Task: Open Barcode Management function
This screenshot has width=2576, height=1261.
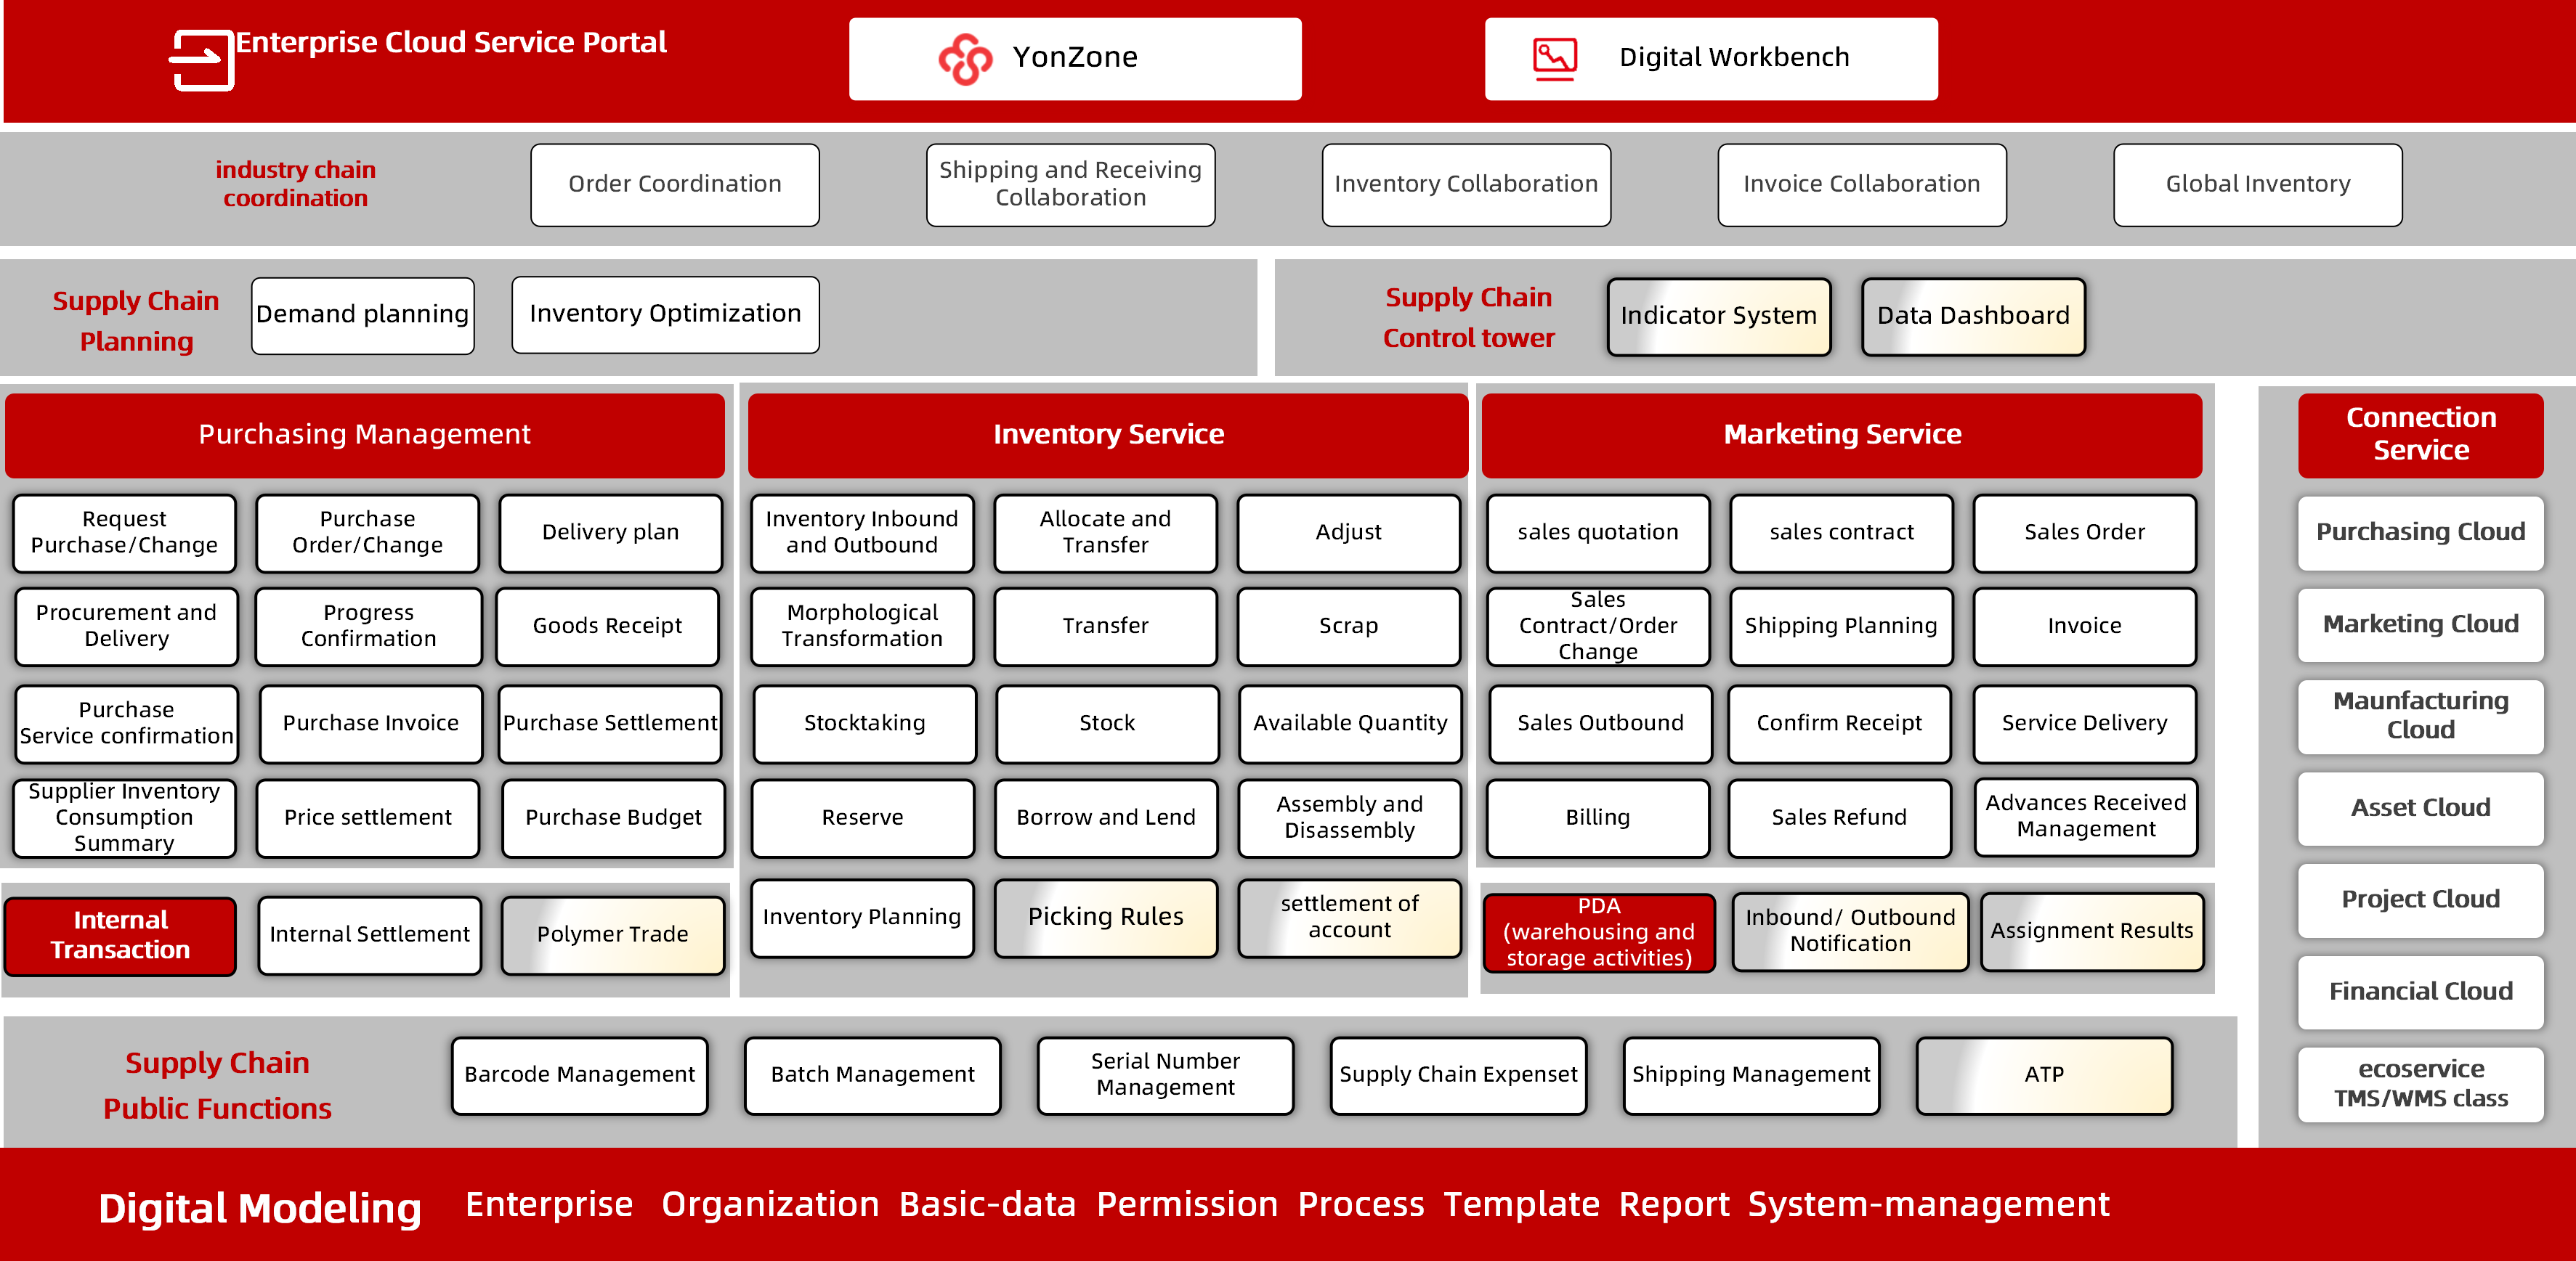Action: tap(579, 1075)
